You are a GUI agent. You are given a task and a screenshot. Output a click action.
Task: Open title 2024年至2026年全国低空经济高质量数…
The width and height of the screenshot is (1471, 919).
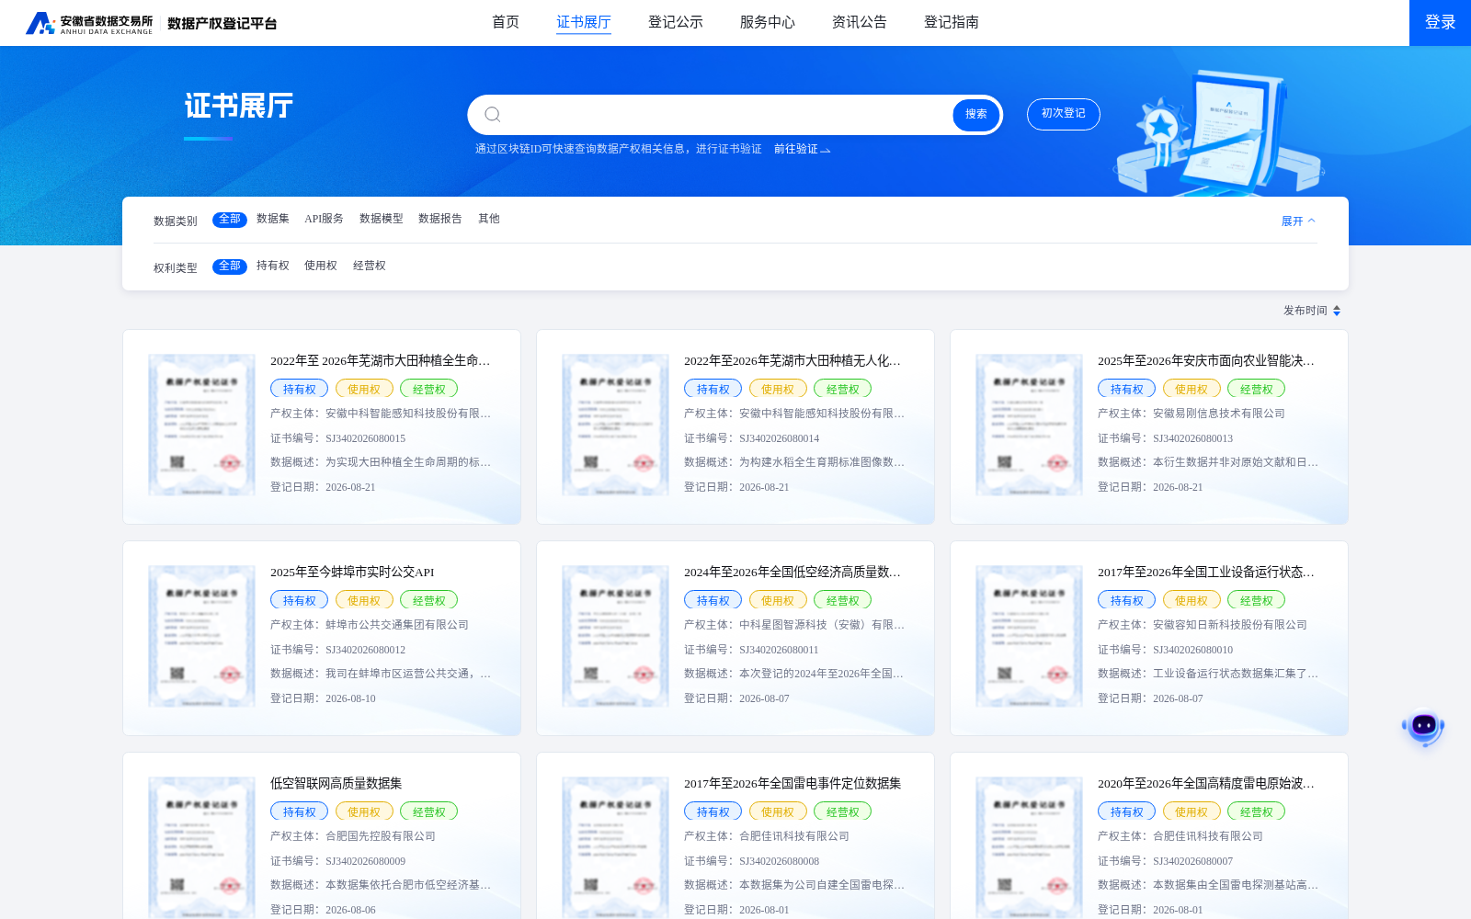(793, 573)
